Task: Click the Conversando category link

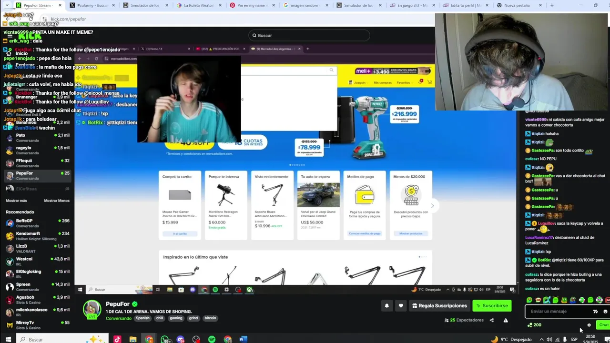Action: 118,318
